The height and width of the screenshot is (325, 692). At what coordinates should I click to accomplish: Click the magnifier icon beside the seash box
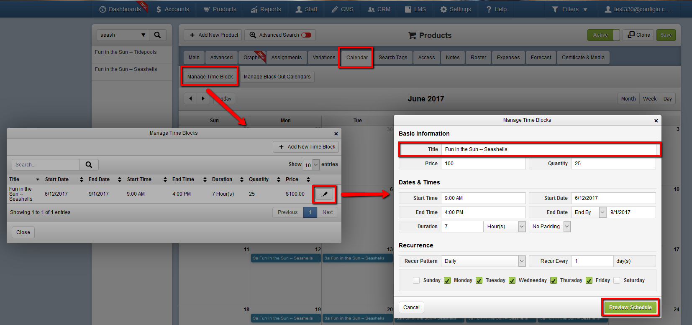157,35
